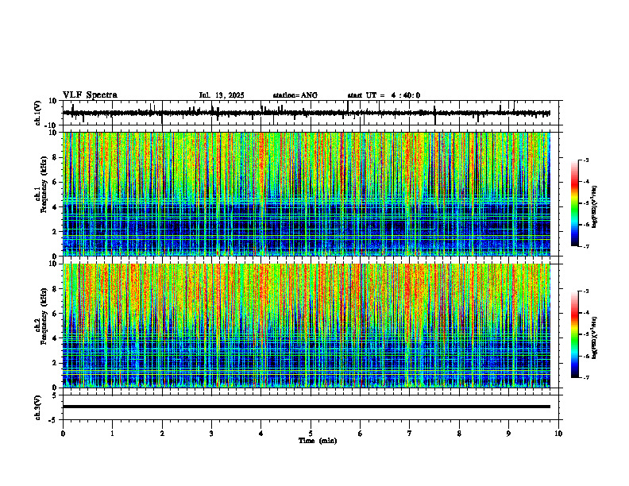Click the ch.2 spectrogram color bar
This screenshot has height=486, width=629.
[x=575, y=334]
